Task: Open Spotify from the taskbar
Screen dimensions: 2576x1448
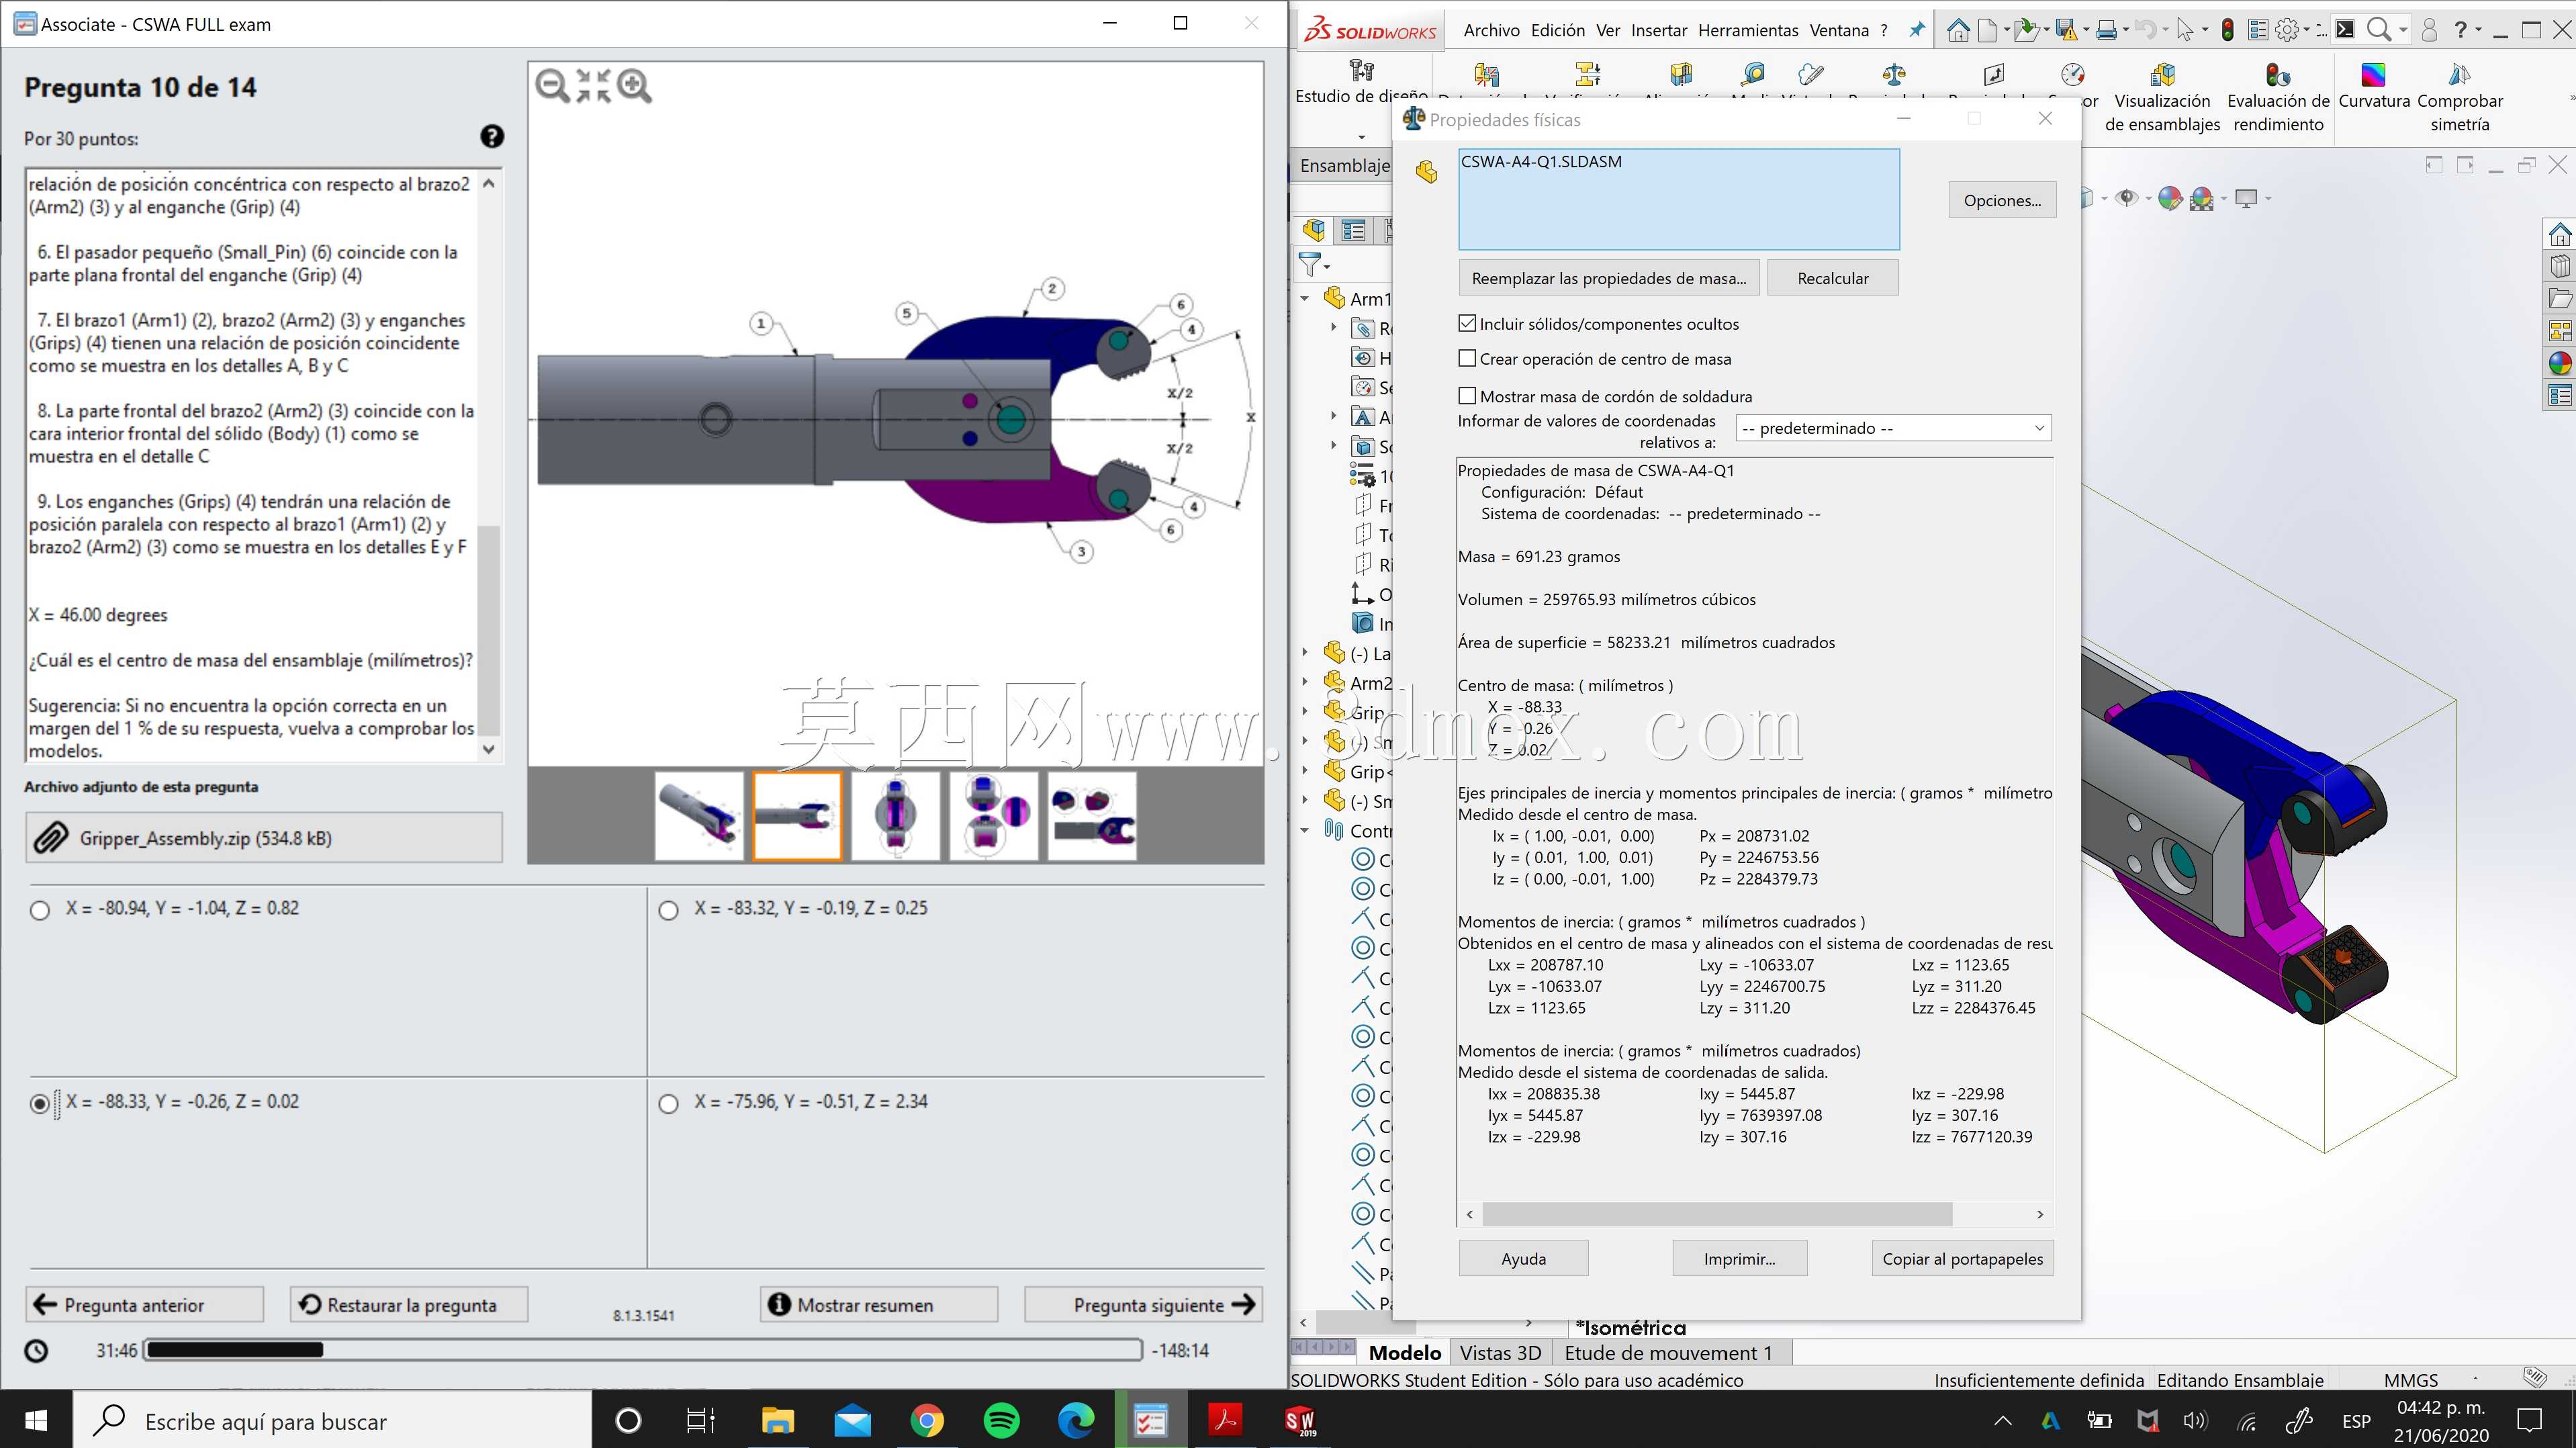Action: coord(1002,1420)
